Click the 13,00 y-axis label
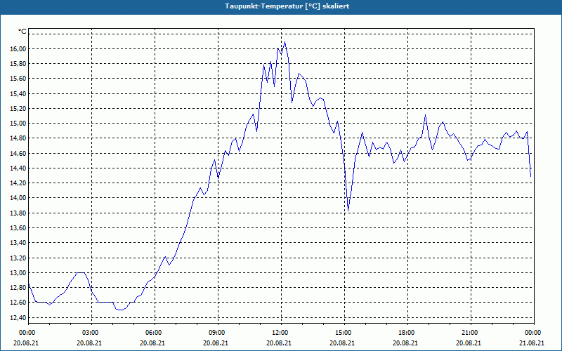This screenshot has width=562, height=351. 20,272
